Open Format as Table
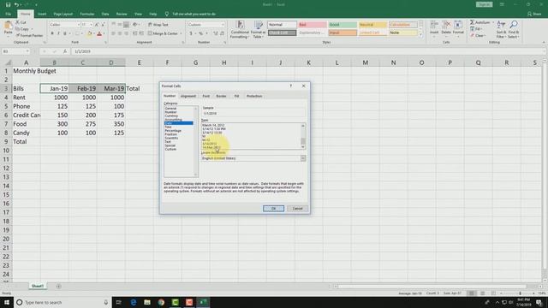Image resolution: width=548 pixels, height=308 pixels. pos(258,29)
